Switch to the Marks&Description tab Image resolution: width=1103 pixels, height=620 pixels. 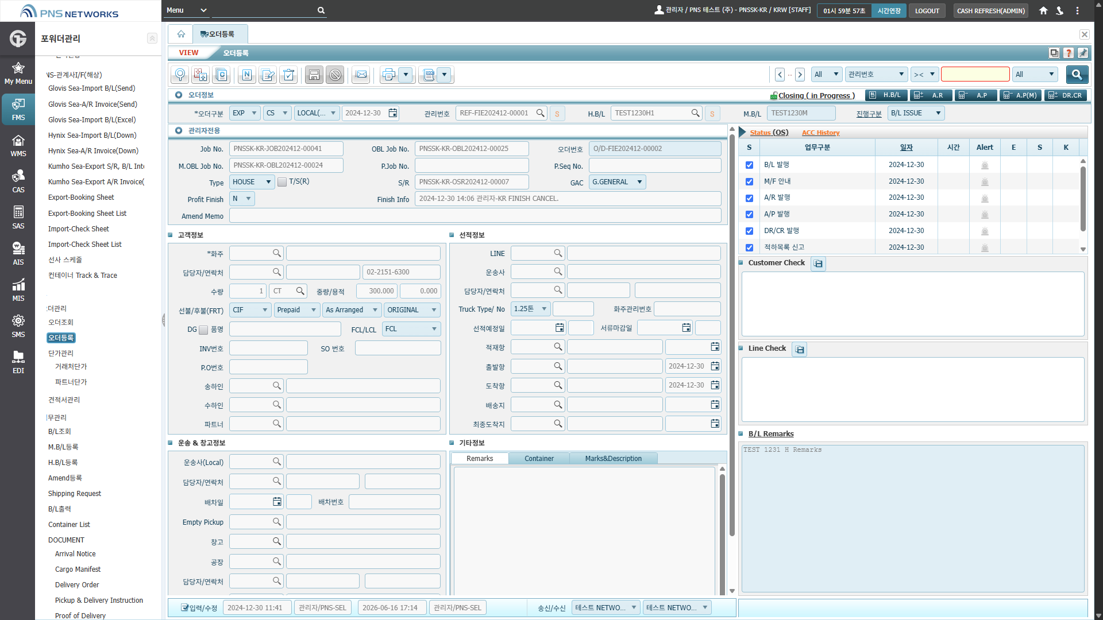(613, 459)
